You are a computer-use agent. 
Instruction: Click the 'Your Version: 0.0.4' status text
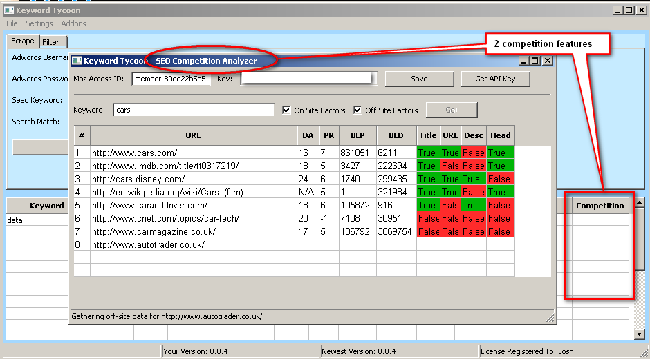coord(196,351)
